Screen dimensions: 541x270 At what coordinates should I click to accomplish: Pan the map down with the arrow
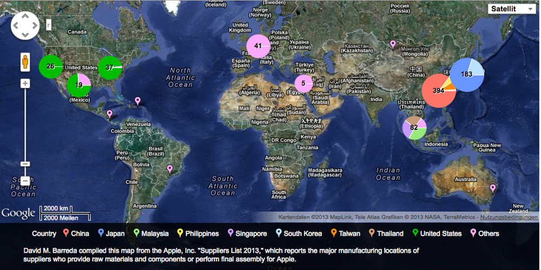click(25, 35)
